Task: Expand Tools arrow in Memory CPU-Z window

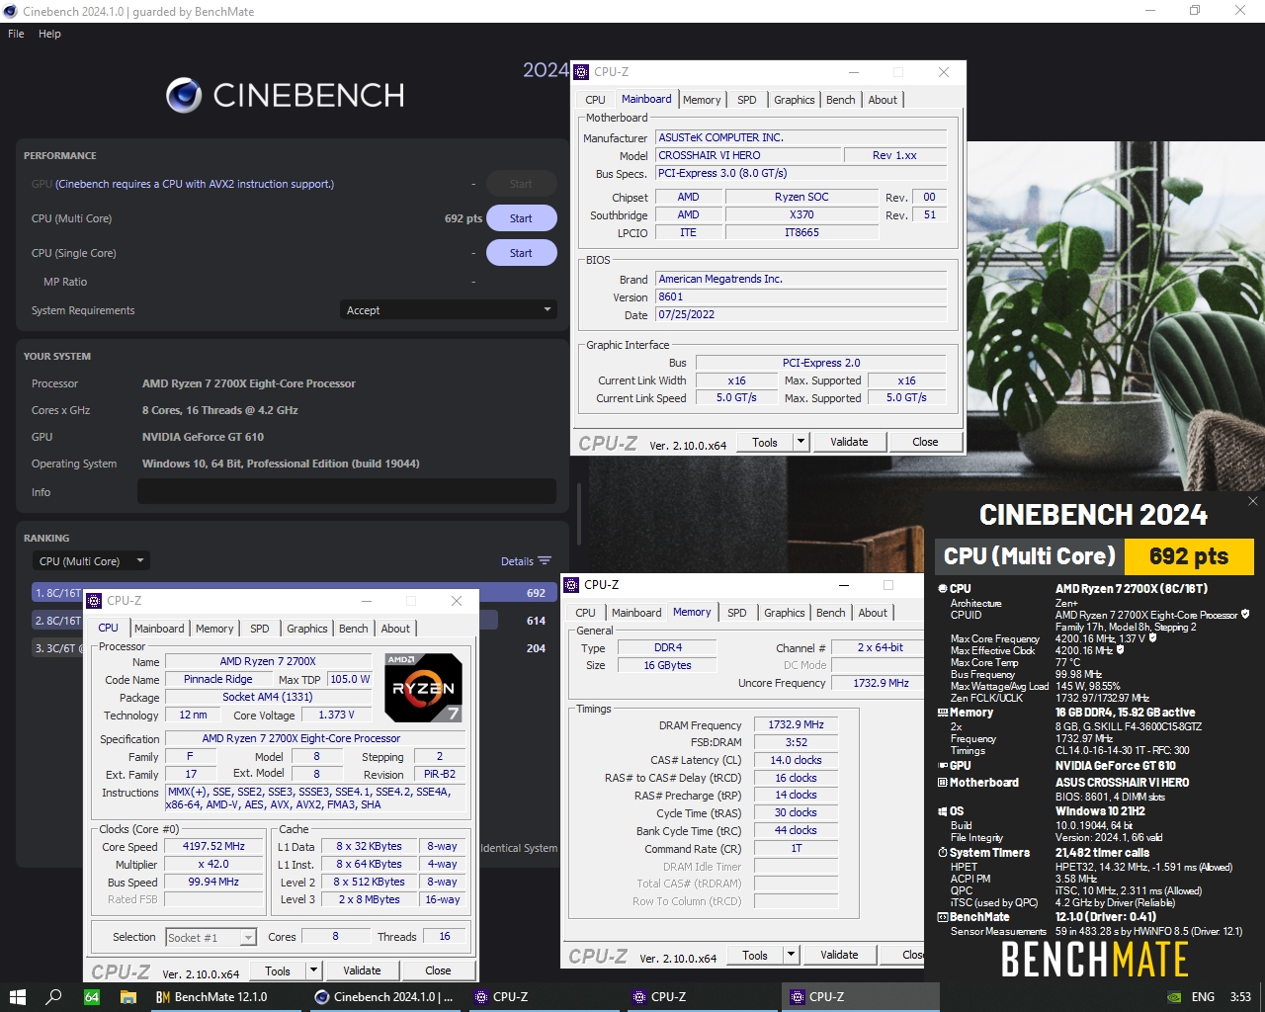Action: [791, 955]
